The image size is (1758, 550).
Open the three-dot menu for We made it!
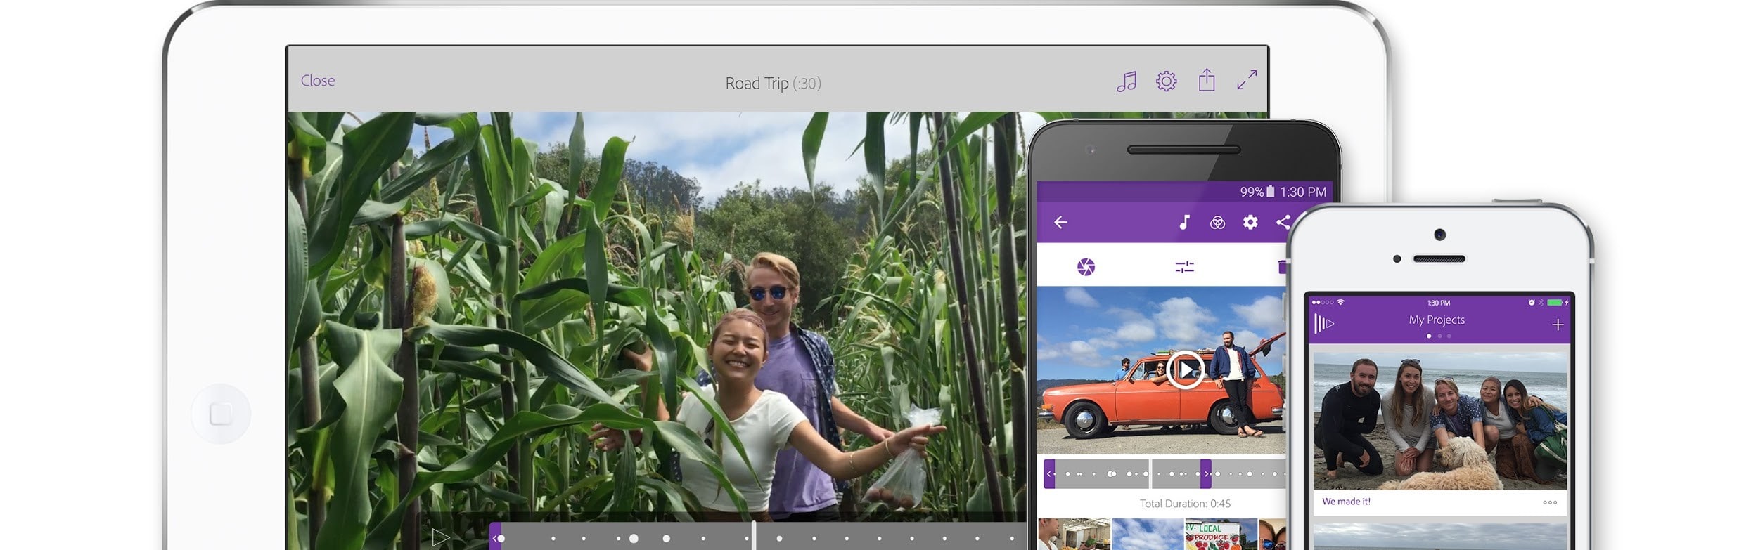pos(1549,502)
